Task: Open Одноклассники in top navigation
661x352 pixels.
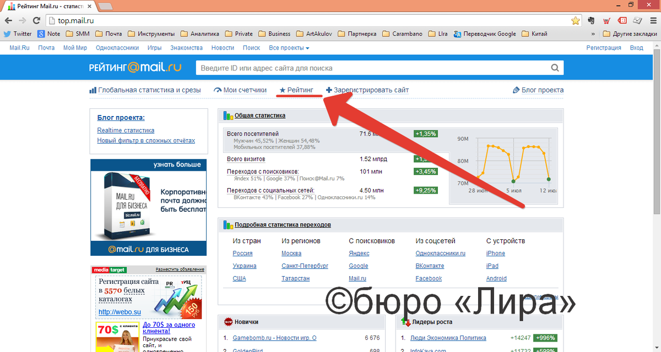Action: point(117,48)
